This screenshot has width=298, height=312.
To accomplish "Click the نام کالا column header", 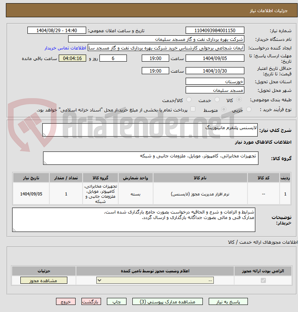I will (x=200, y=178).
